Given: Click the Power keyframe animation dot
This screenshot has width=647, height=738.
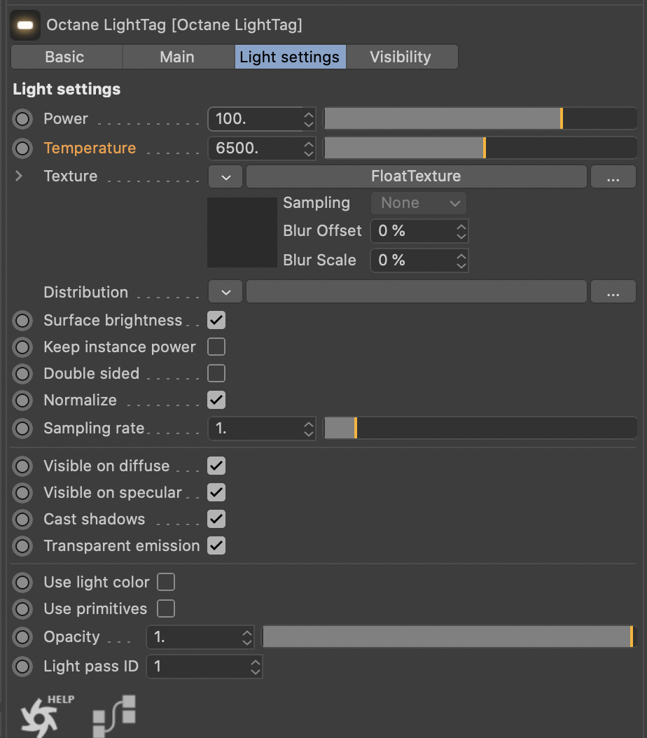Looking at the screenshot, I should pos(23,119).
